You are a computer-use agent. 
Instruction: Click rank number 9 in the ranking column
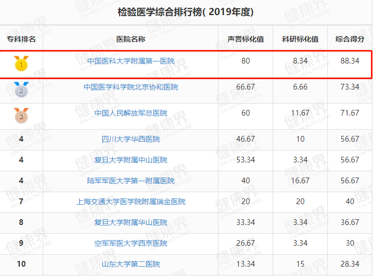(x=21, y=243)
